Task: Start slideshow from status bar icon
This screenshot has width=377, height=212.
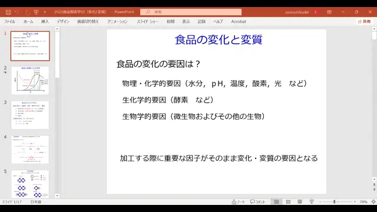Action: 312,202
